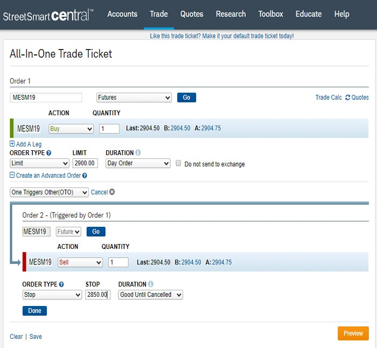Open the Good Until Cancelled duration dropdown
This screenshot has width=377, height=348.
pyautogui.click(x=151, y=295)
